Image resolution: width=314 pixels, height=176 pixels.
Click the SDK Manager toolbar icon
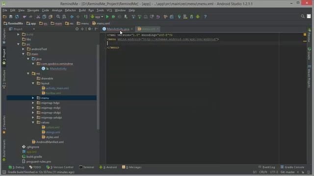(191, 17)
